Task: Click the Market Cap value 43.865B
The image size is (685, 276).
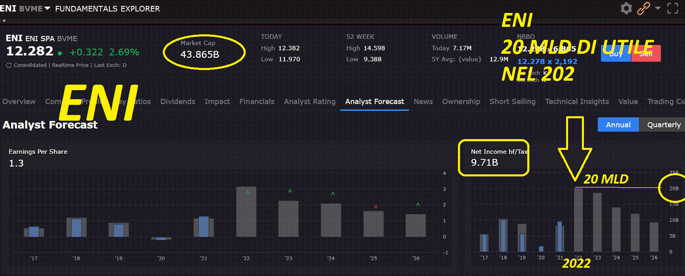Action: coord(200,54)
